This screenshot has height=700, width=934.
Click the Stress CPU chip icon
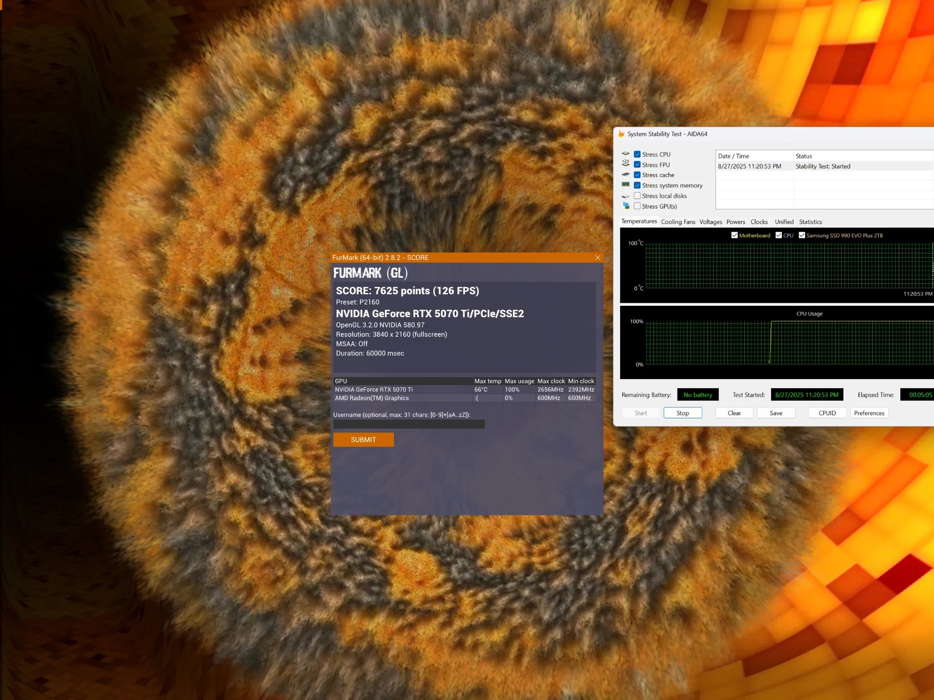click(x=626, y=154)
